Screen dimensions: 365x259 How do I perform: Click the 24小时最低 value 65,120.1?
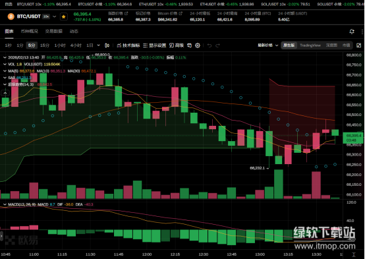(x=197, y=20)
